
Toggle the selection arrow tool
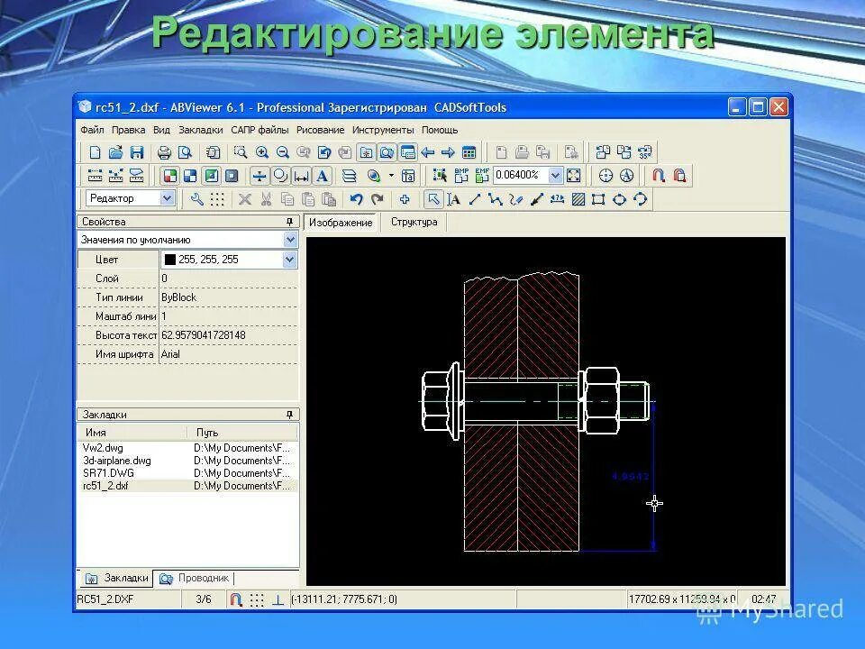[x=433, y=199]
